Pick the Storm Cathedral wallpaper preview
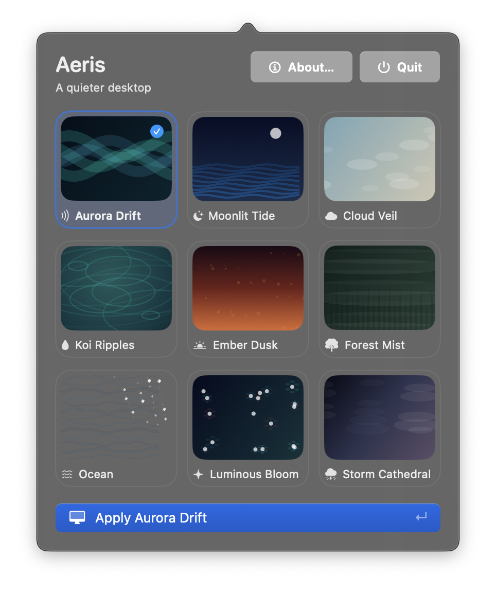The image size is (496, 592). [x=380, y=417]
